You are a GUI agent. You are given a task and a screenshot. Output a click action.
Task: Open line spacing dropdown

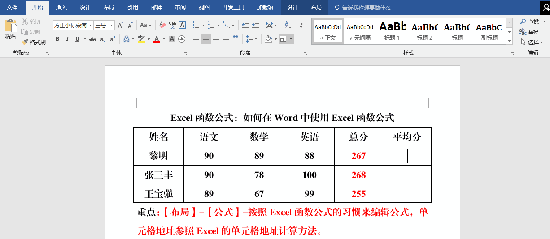(x=252, y=39)
